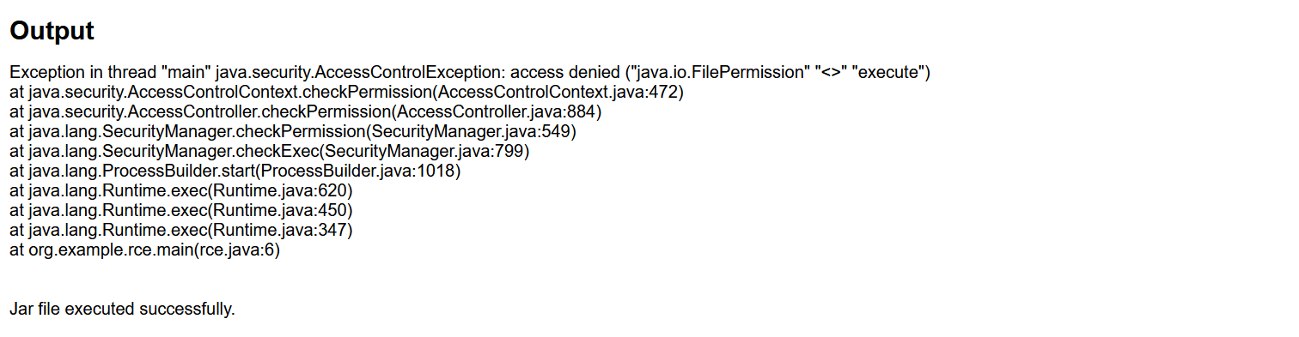Click the SecurityManager.checkExec stack trace line
The height and width of the screenshot is (337, 1299).
point(269,152)
